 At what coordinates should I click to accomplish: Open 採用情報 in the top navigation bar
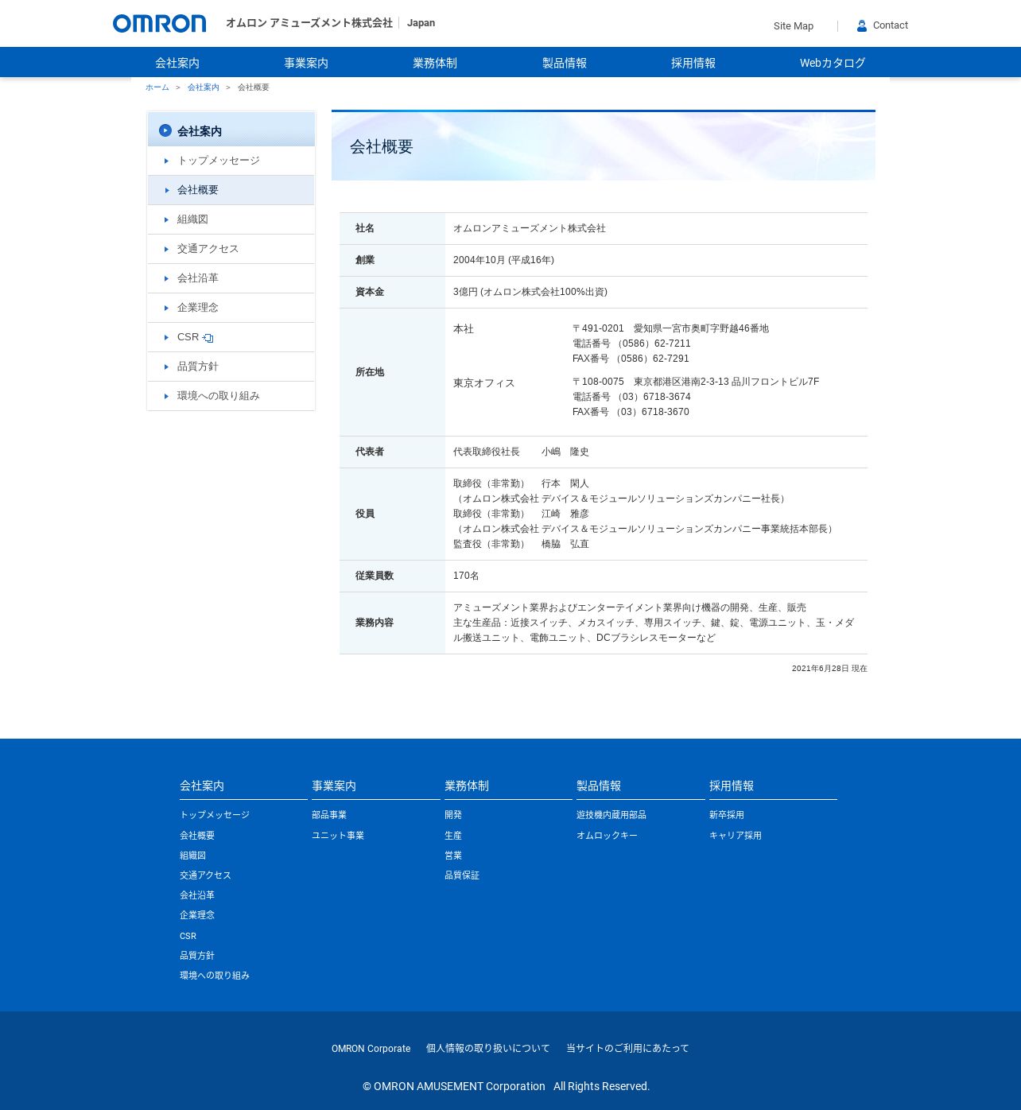(693, 63)
